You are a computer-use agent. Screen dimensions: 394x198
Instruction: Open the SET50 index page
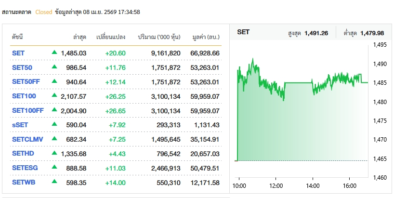[x=22, y=67]
